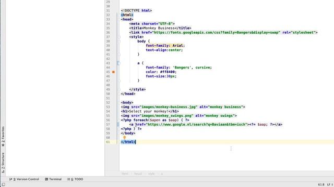Screen dimensions: 334x187
Task: Click the fonts.googleapis.com stylesheet URL
Action: click(x=216, y=32)
